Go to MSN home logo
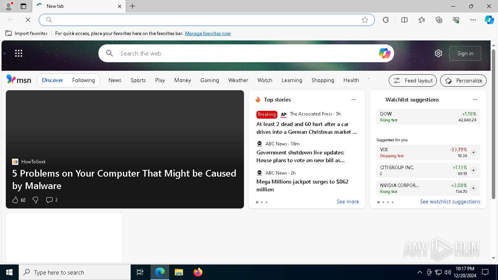Image resolution: width=498 pixels, height=280 pixels. (19, 80)
